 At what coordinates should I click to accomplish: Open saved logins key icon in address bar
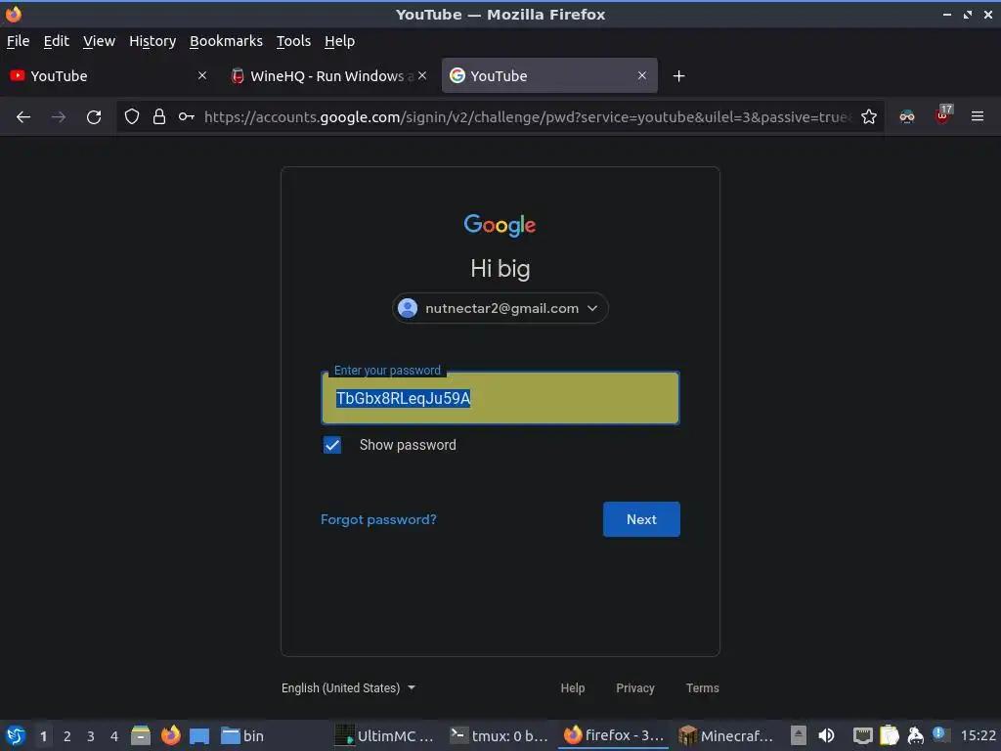pos(187,117)
